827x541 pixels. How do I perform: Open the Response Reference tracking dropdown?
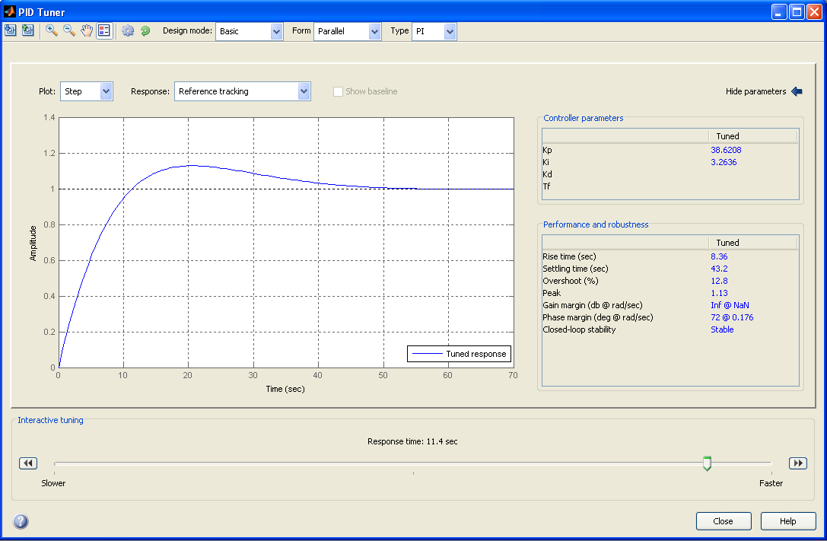(242, 91)
